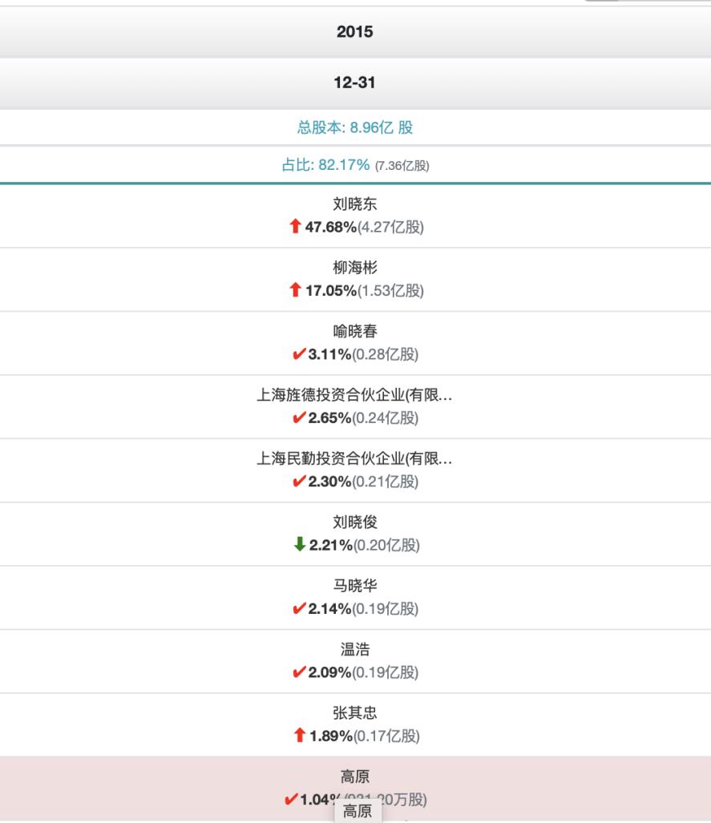Select the highlighted 高原 shareholder name
The image size is (711, 823).
tap(355, 778)
